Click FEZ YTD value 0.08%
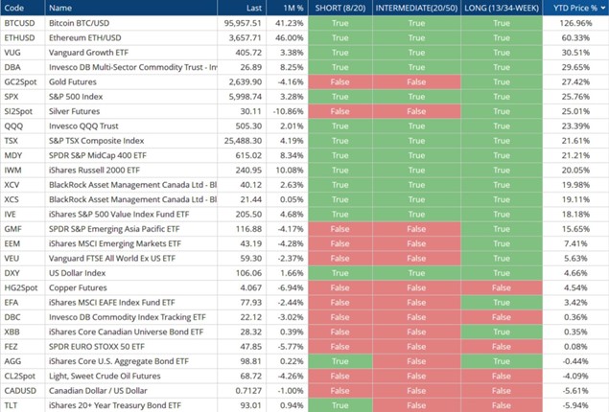Viewport: 609px width, 412px height. tap(575, 348)
